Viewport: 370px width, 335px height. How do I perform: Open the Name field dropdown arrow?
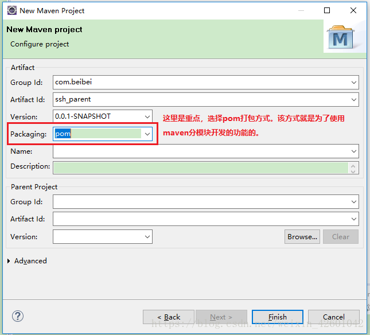point(353,151)
